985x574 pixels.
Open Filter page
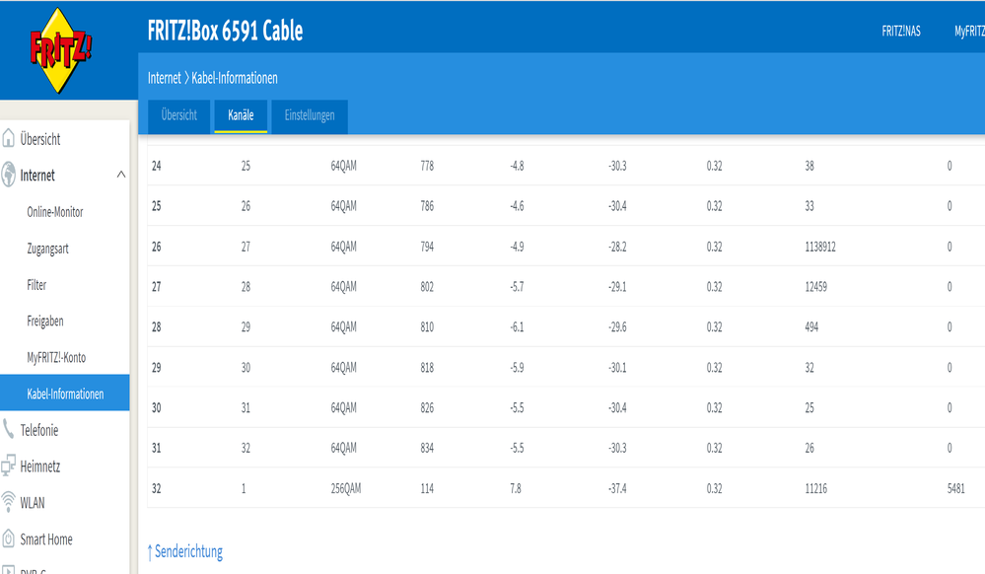(36, 285)
